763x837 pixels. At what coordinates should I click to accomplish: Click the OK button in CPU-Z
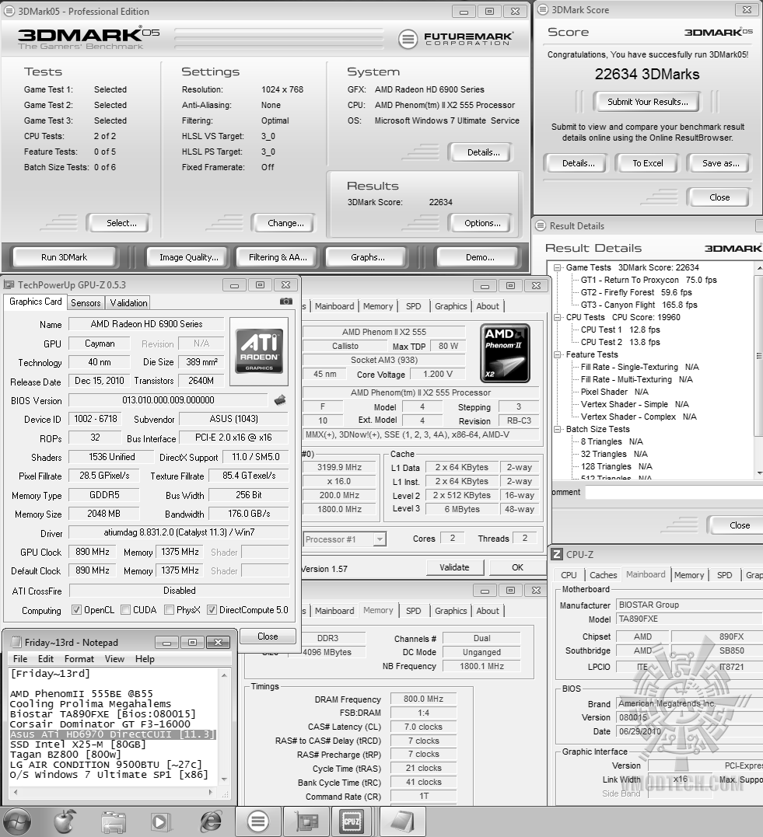click(517, 567)
